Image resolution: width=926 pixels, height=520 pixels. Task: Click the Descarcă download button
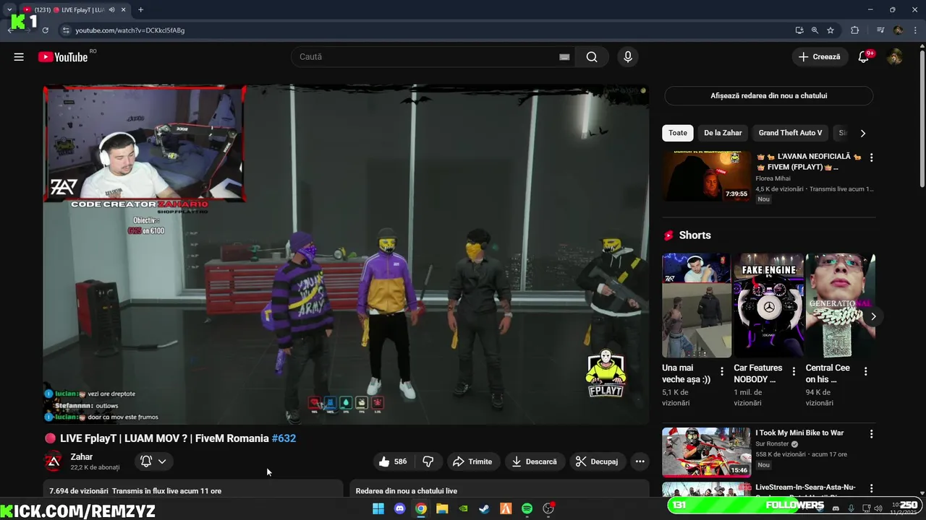(x=534, y=461)
